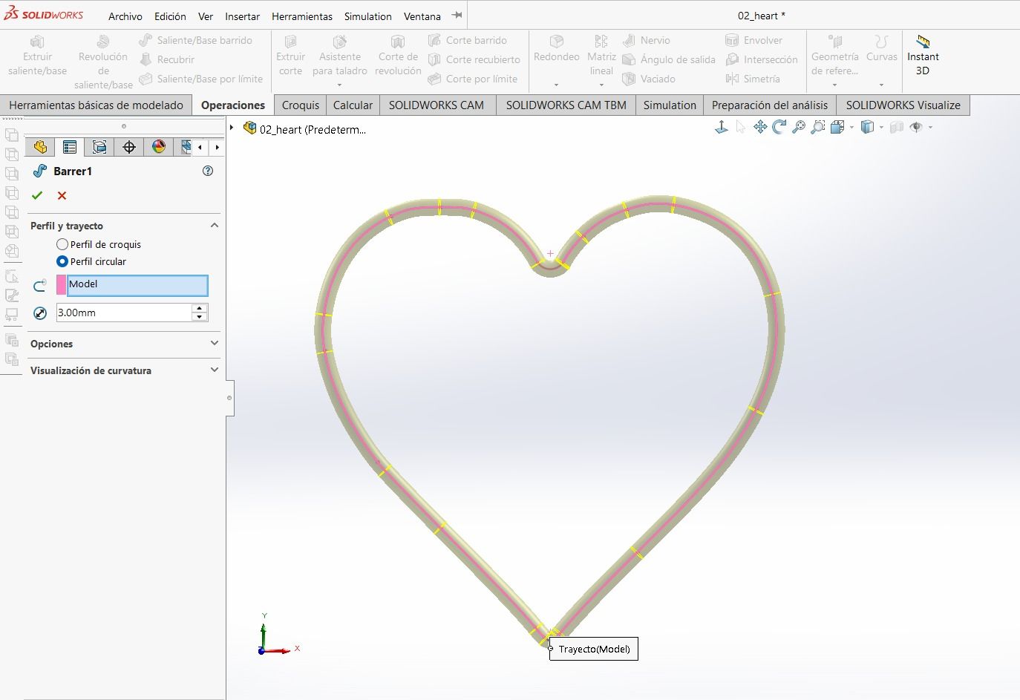Image resolution: width=1020 pixels, height=700 pixels.
Task: Switch to the Preparación del análisis tab
Action: point(770,105)
